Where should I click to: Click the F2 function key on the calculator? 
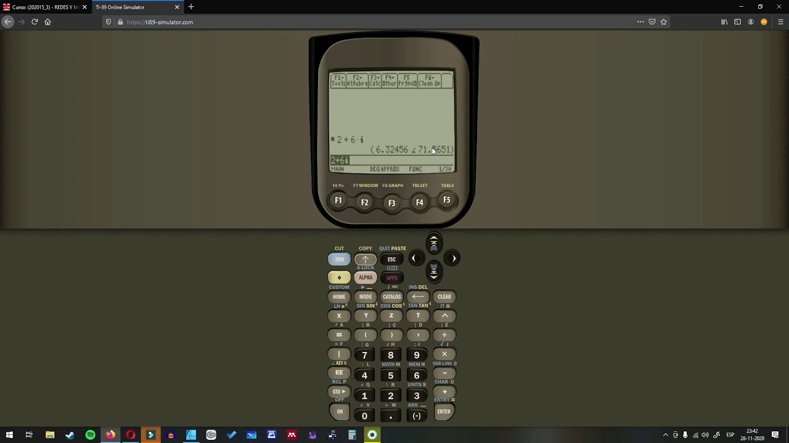tap(364, 202)
